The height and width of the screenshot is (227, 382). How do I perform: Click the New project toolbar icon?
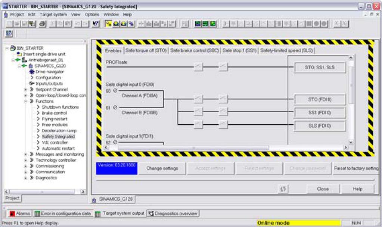click(9, 24)
